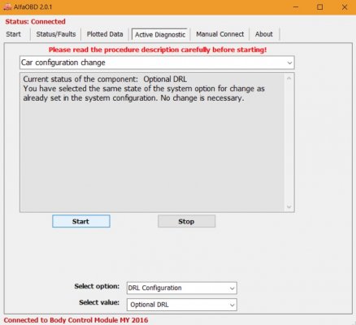Open the Start tab
The image size is (356, 325).
click(13, 34)
